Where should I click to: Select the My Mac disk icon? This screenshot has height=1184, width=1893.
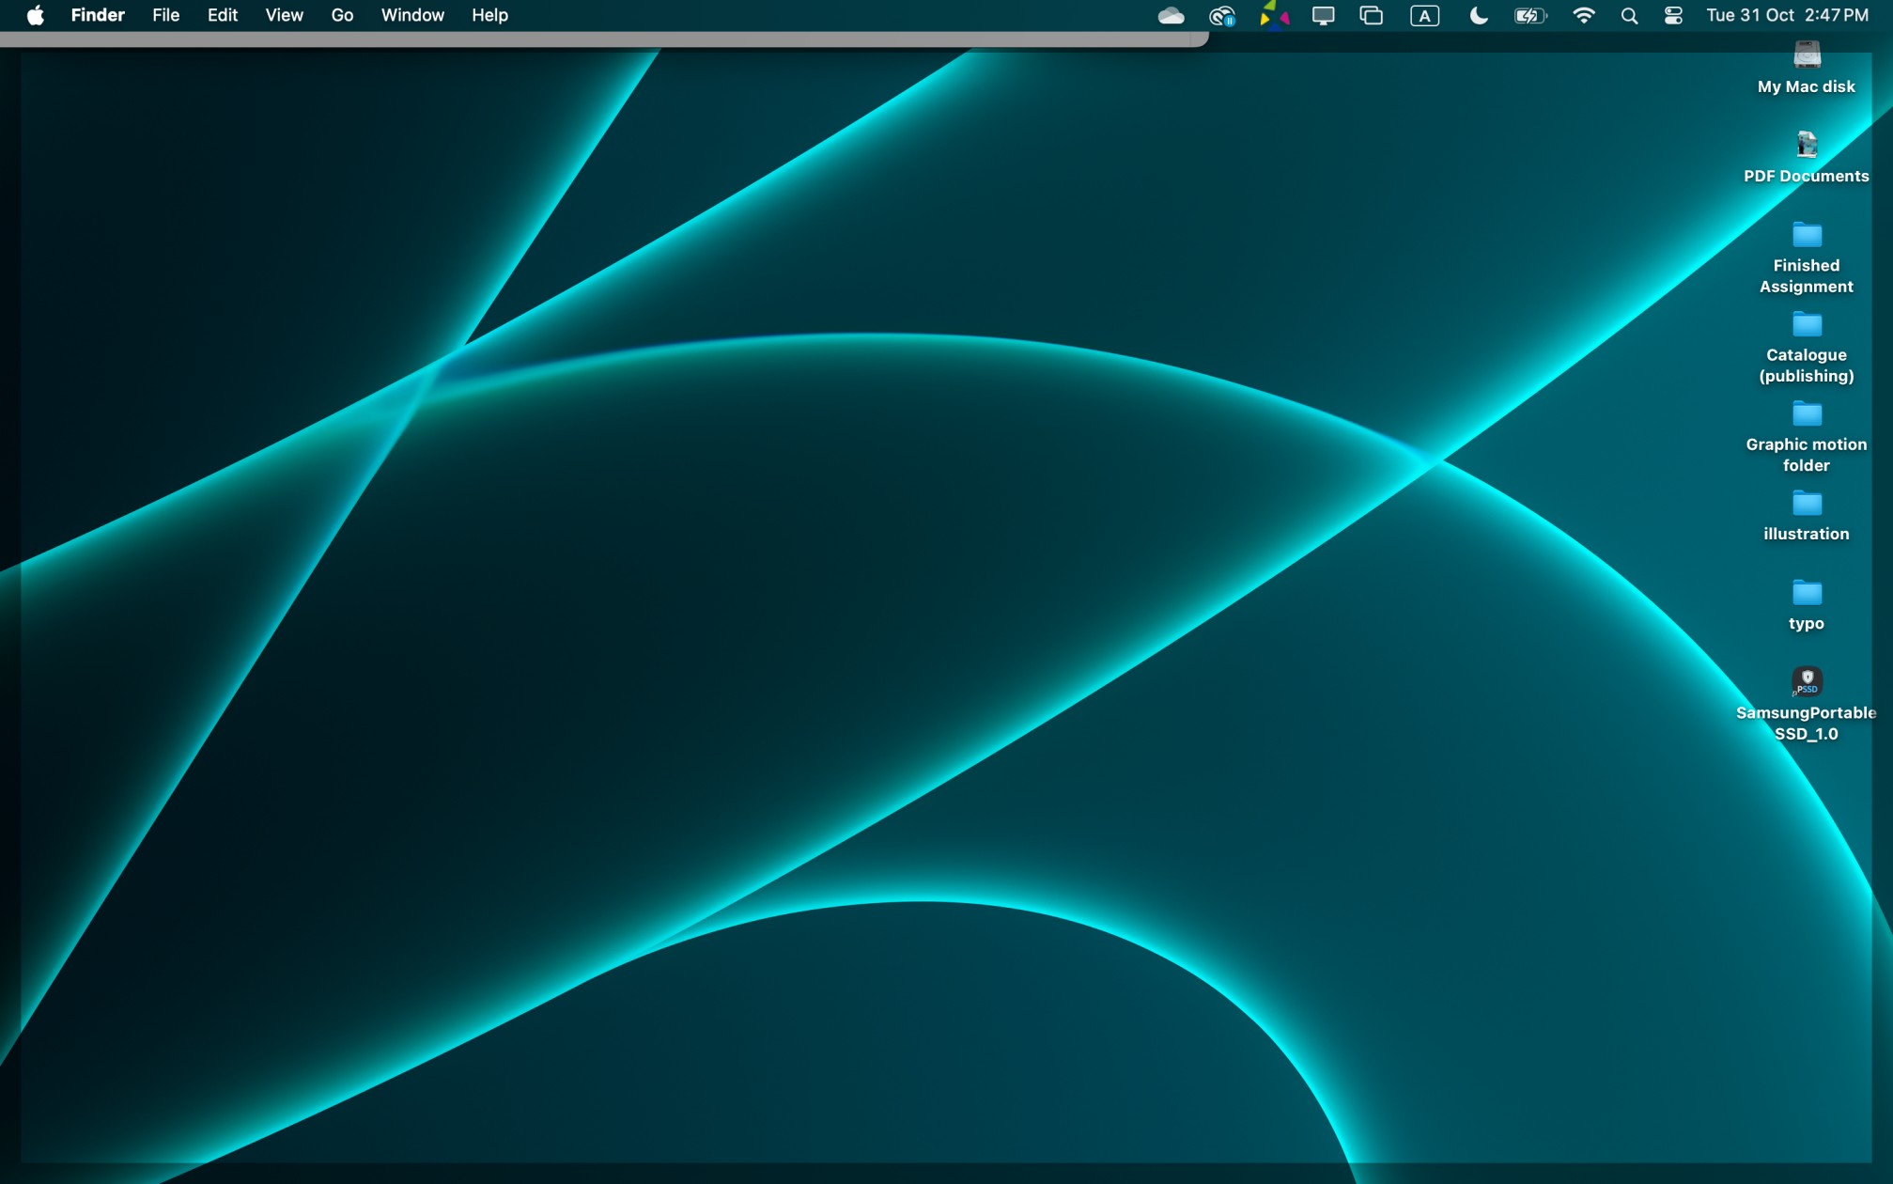click(1806, 56)
